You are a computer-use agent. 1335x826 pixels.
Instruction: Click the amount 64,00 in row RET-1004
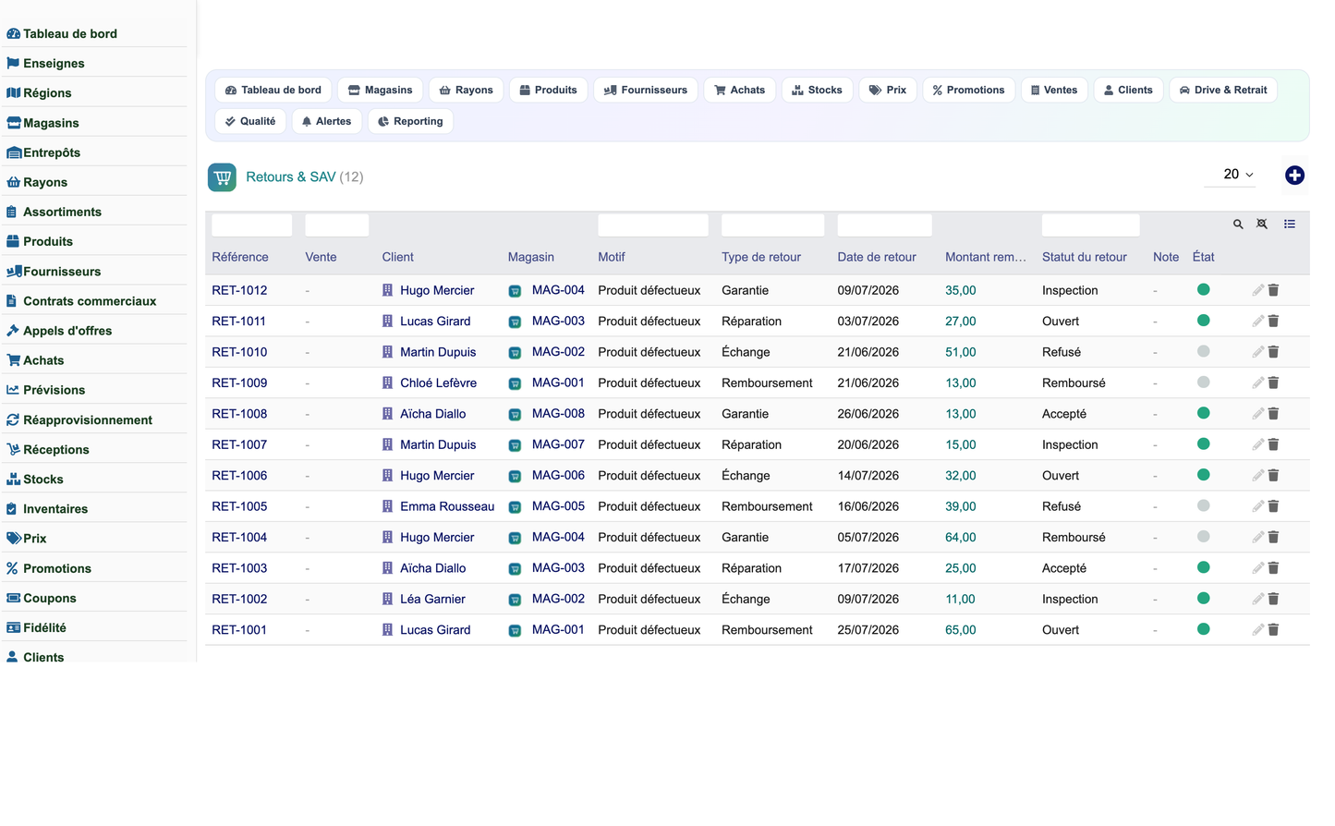coord(961,538)
